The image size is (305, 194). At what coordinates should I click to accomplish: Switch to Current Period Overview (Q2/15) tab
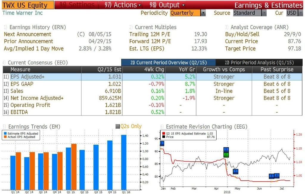(169, 62)
